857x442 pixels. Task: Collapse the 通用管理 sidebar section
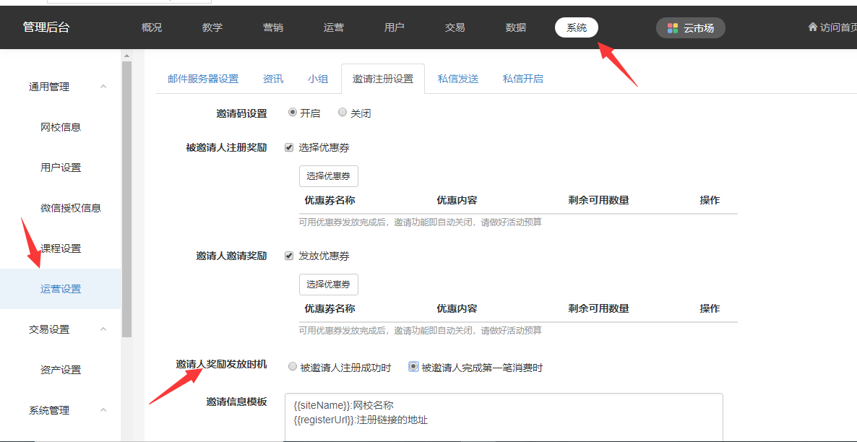(x=103, y=87)
